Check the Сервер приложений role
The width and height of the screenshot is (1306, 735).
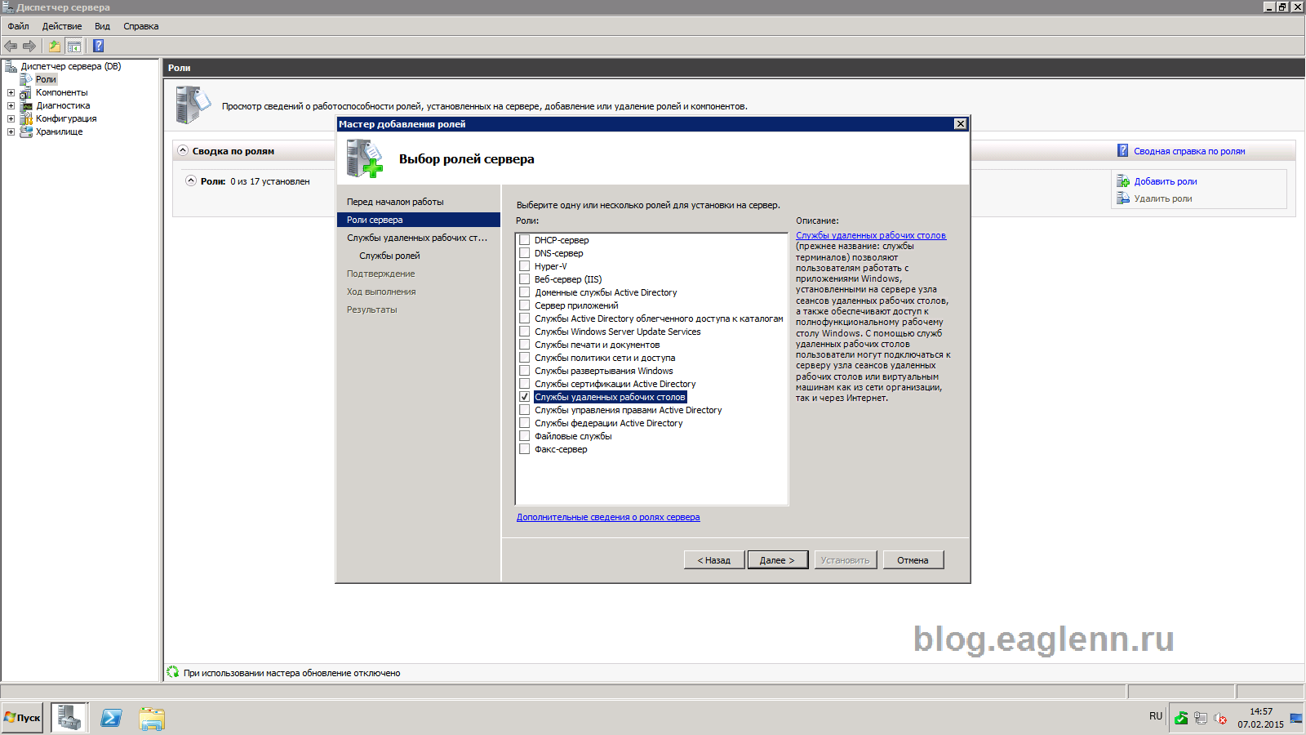pos(525,305)
